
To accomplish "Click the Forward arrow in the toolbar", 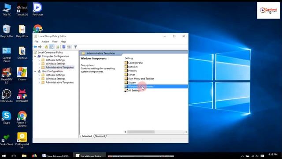I will pos(40,47).
